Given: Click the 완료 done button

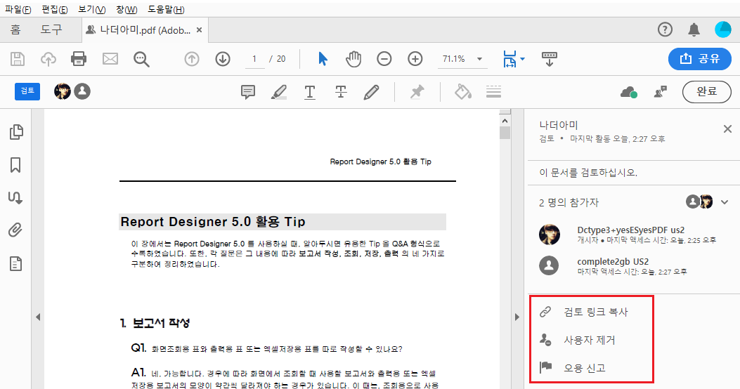Looking at the screenshot, I should (706, 91).
